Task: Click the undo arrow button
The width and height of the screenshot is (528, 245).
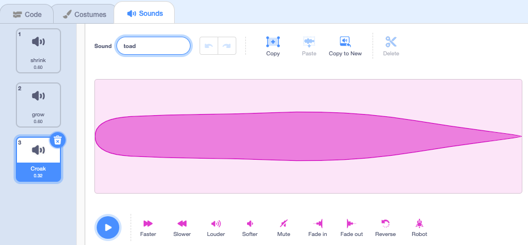Action: [x=209, y=46]
